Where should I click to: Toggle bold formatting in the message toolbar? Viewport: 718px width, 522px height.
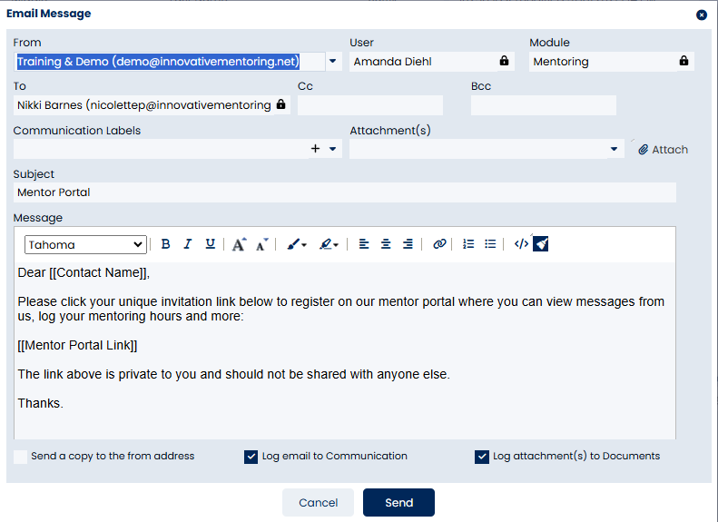(166, 244)
